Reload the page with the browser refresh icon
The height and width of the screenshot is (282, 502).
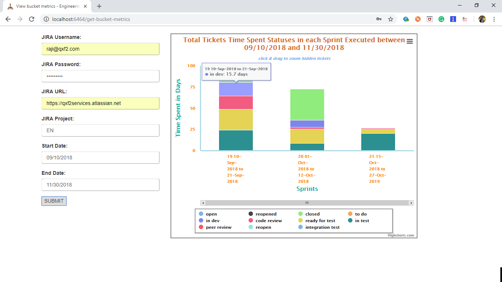click(x=32, y=19)
